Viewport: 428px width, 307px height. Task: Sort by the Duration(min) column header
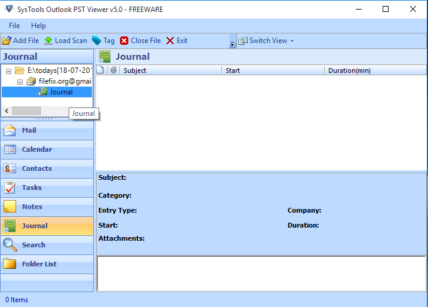pos(375,70)
